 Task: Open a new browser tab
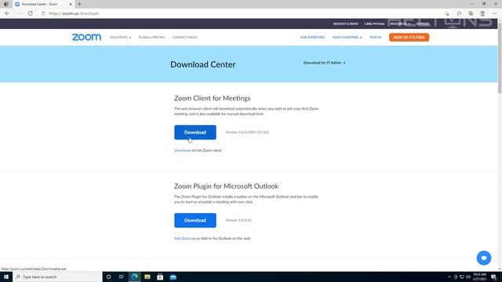coord(79,4)
